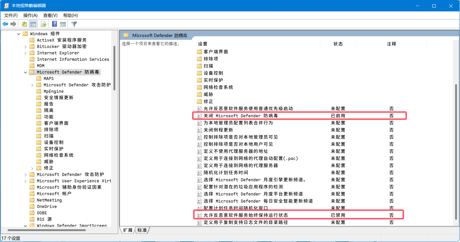Select Microsoft 辅助身份验证因素 in tree
Screen dimensions: 460x242
click(69, 187)
